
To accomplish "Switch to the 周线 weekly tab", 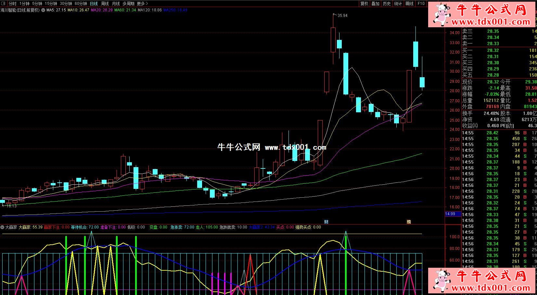I will (105, 4).
